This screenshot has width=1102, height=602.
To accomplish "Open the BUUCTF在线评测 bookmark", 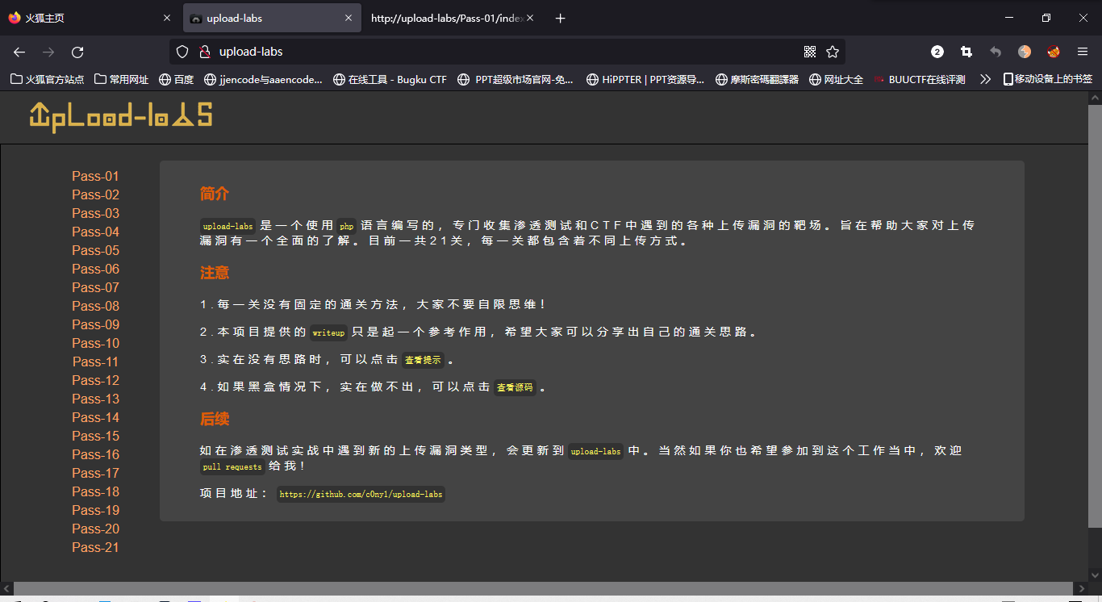I will pos(920,79).
